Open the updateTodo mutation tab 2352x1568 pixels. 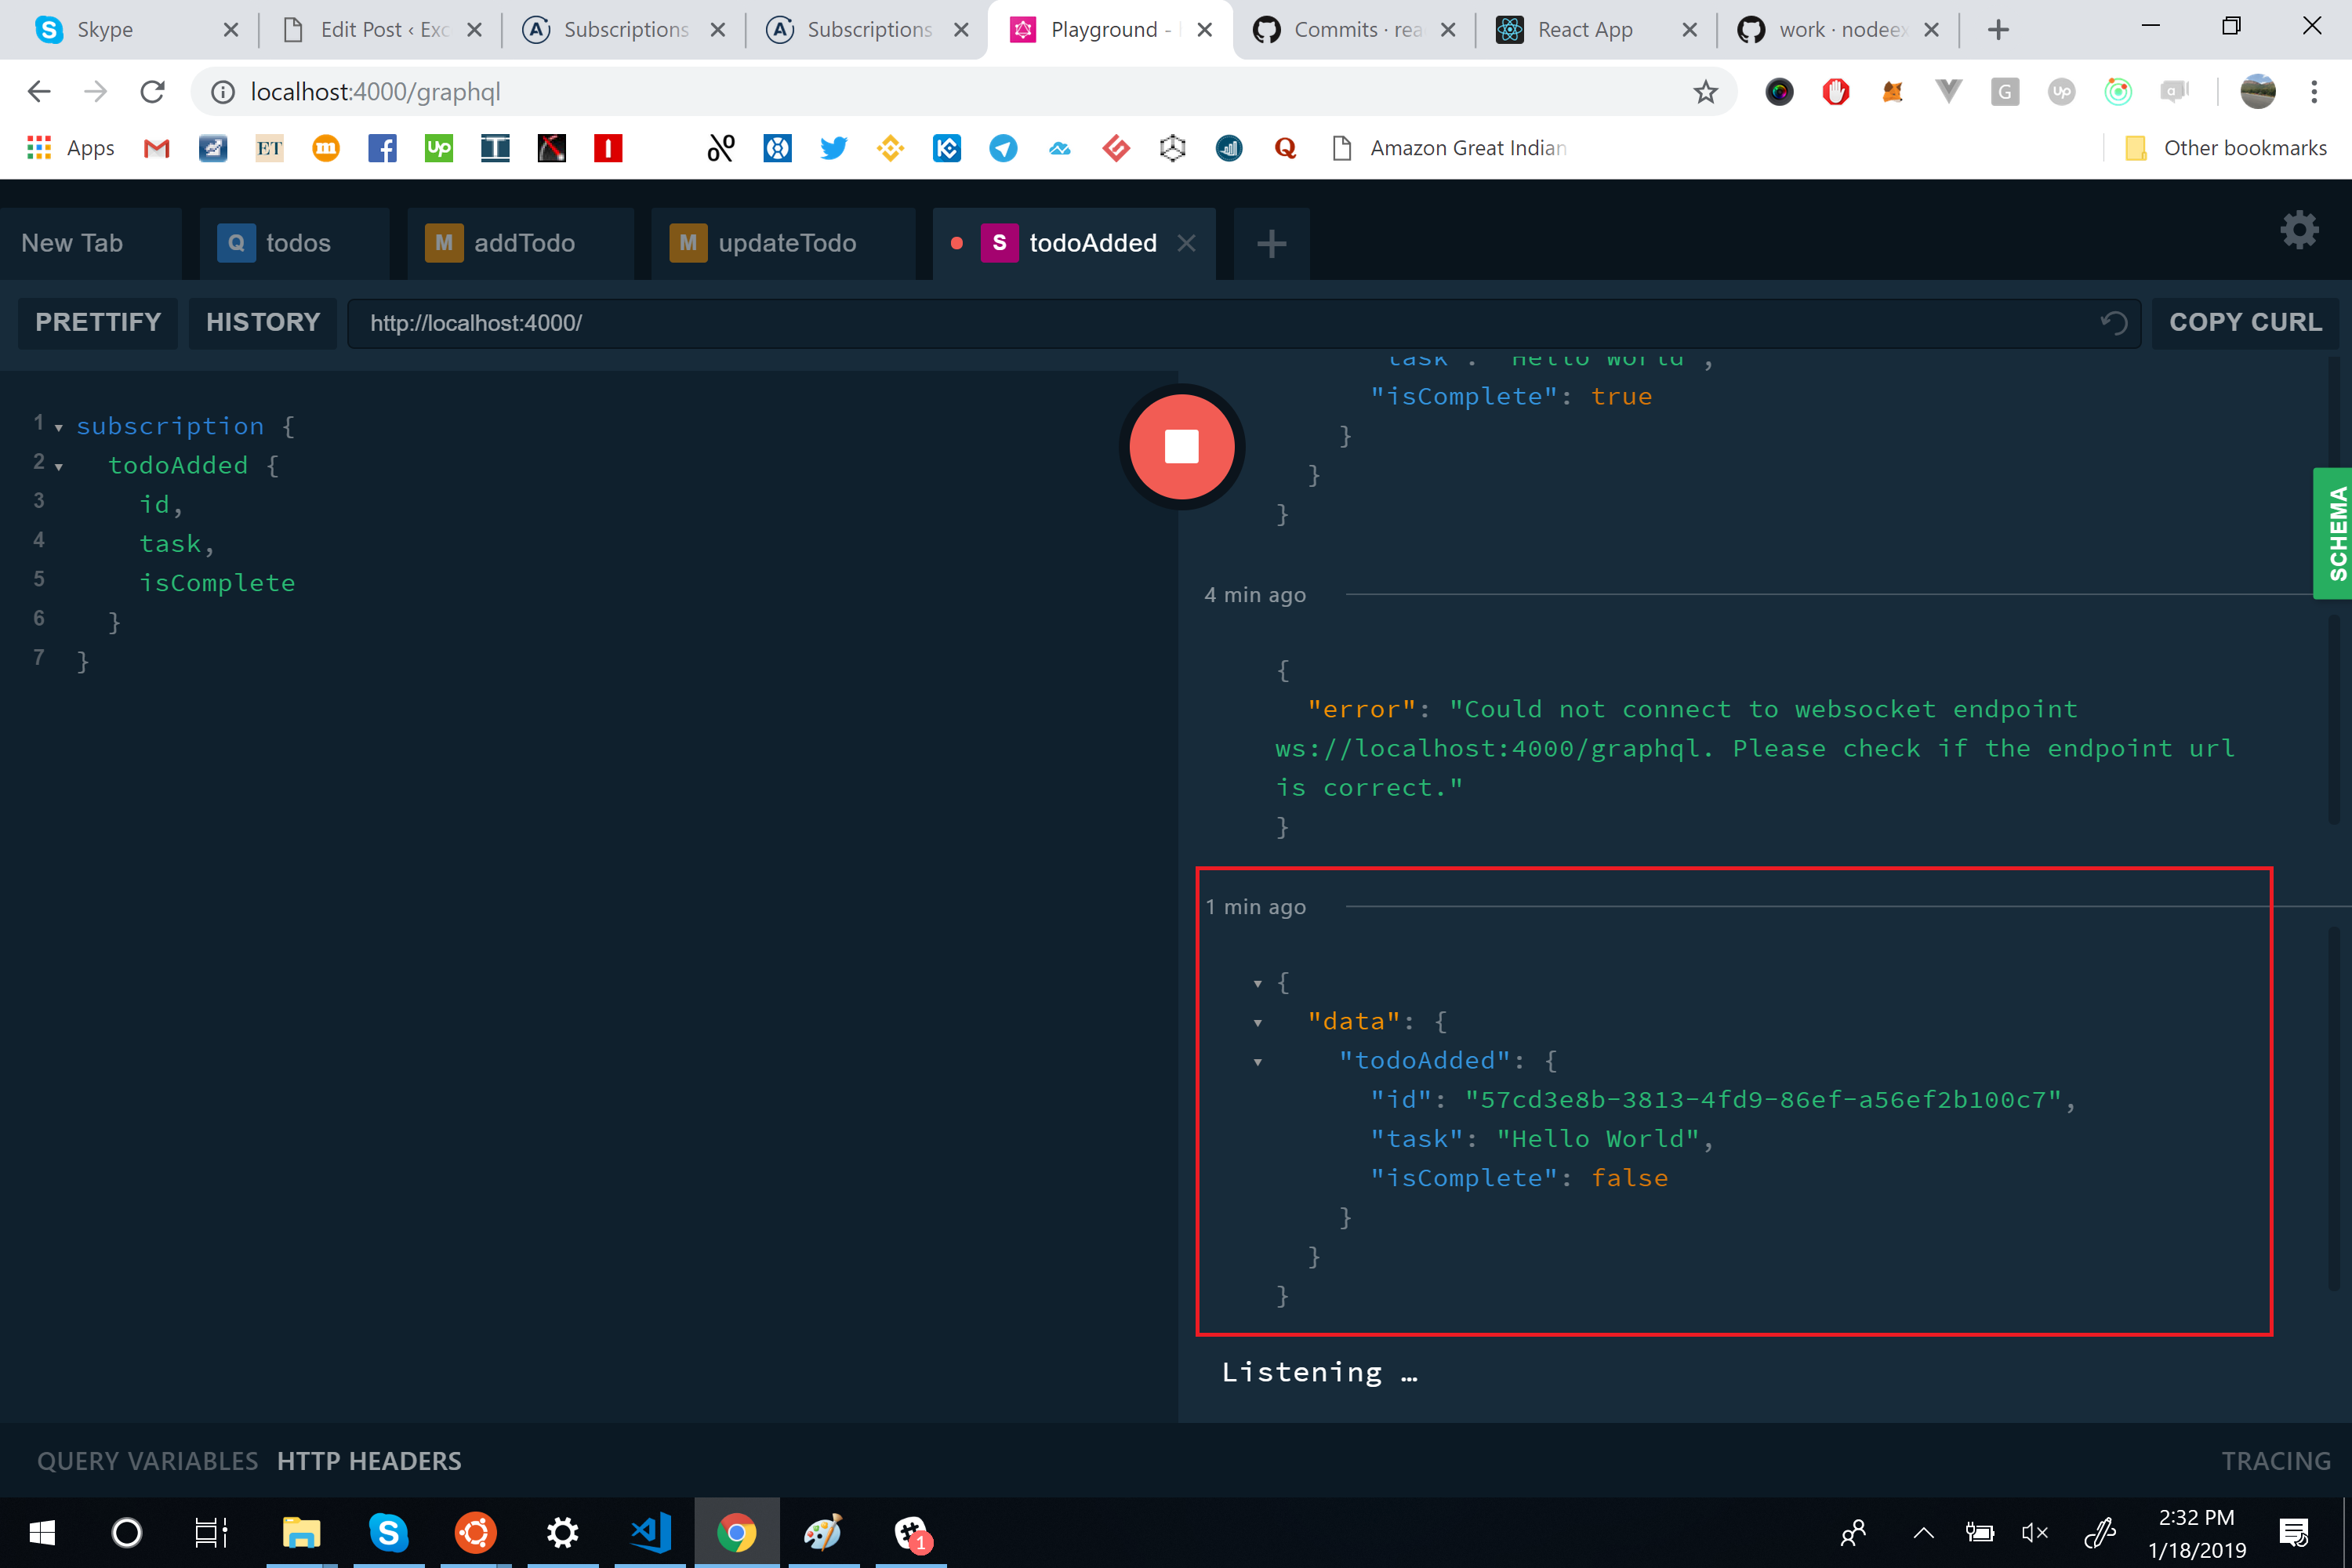[x=787, y=243]
